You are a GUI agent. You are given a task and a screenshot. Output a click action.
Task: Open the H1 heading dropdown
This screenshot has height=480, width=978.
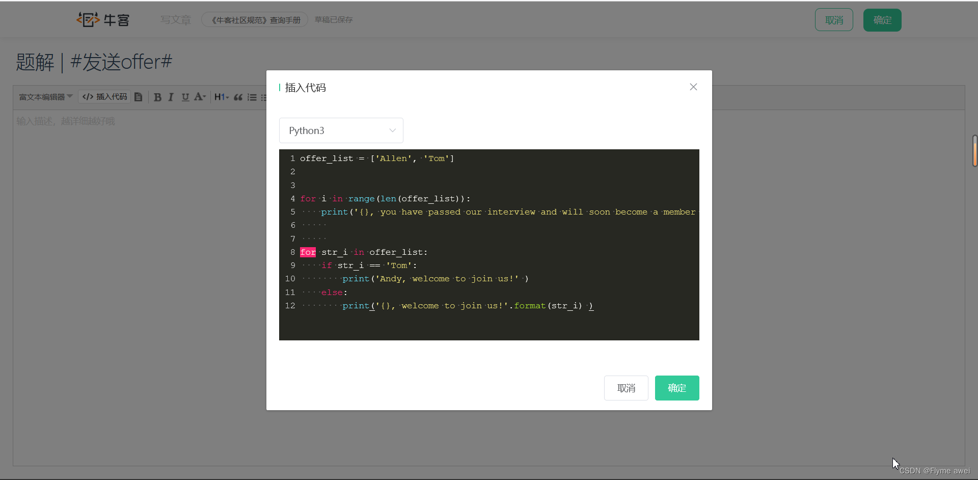coord(222,97)
